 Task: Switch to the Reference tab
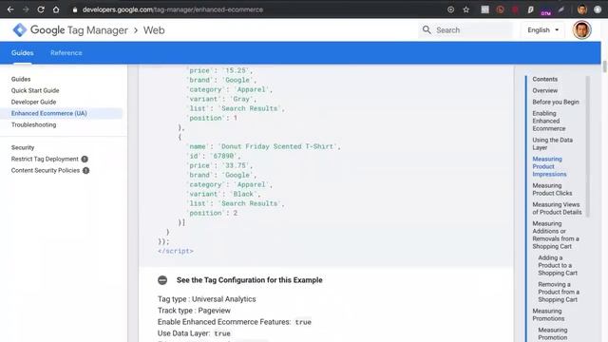[66, 53]
